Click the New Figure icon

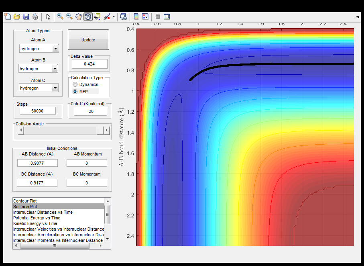pyautogui.click(x=8, y=16)
